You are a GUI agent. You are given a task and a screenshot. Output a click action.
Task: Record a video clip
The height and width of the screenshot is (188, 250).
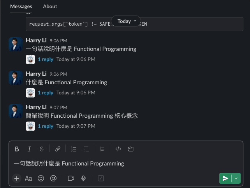71,178
